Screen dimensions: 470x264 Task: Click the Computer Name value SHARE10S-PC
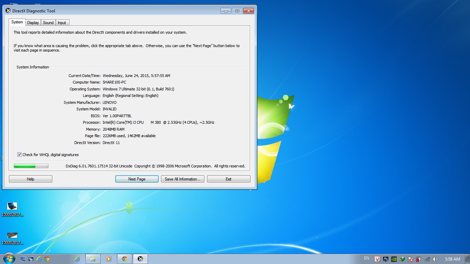coord(114,82)
